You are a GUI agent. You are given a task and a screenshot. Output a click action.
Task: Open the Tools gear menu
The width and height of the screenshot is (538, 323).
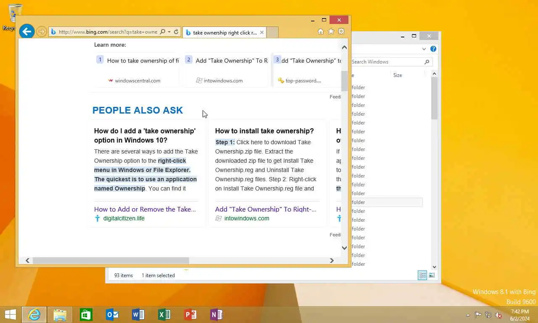click(341, 32)
